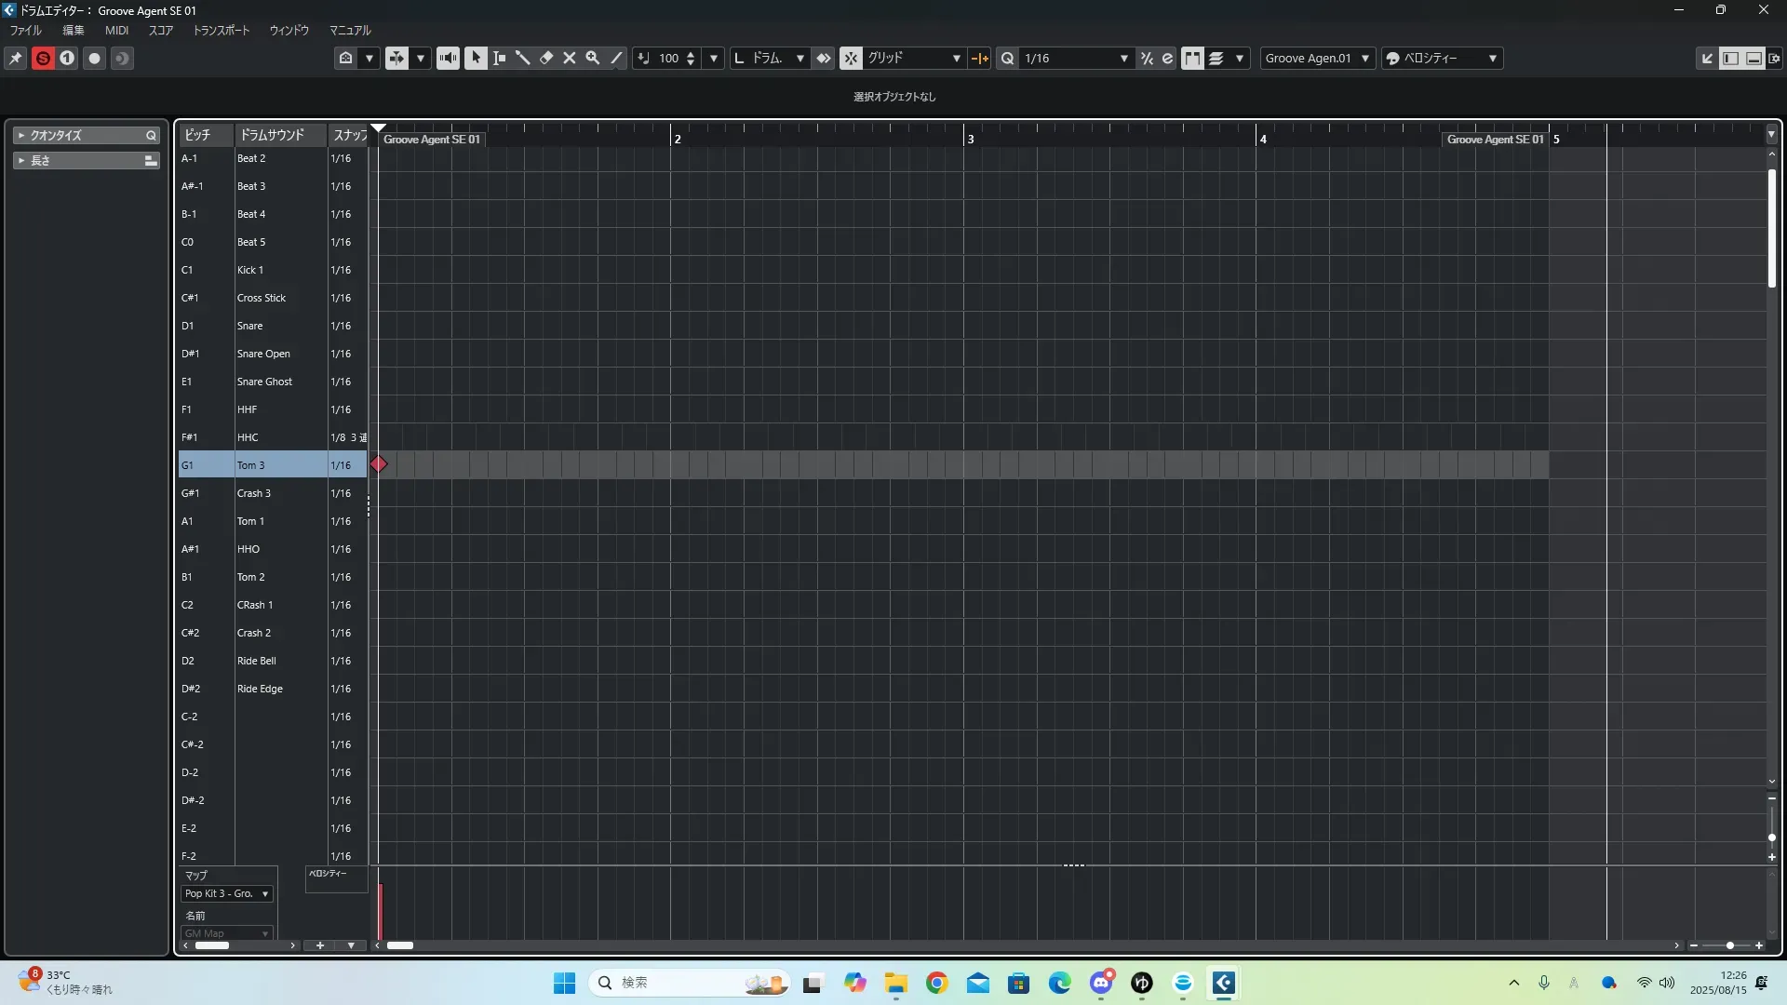The height and width of the screenshot is (1005, 1787).
Task: Select the zoom magnifier tool
Action: (x=593, y=58)
